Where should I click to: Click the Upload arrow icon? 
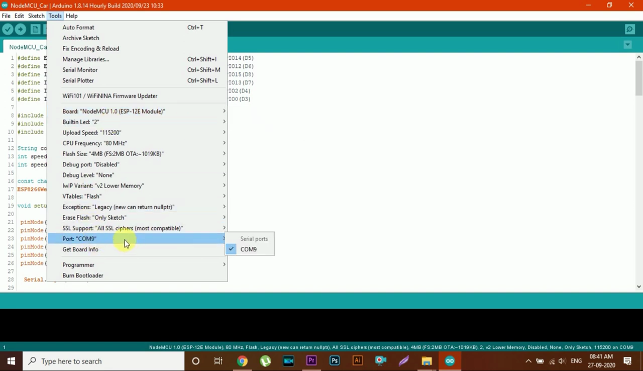point(21,30)
